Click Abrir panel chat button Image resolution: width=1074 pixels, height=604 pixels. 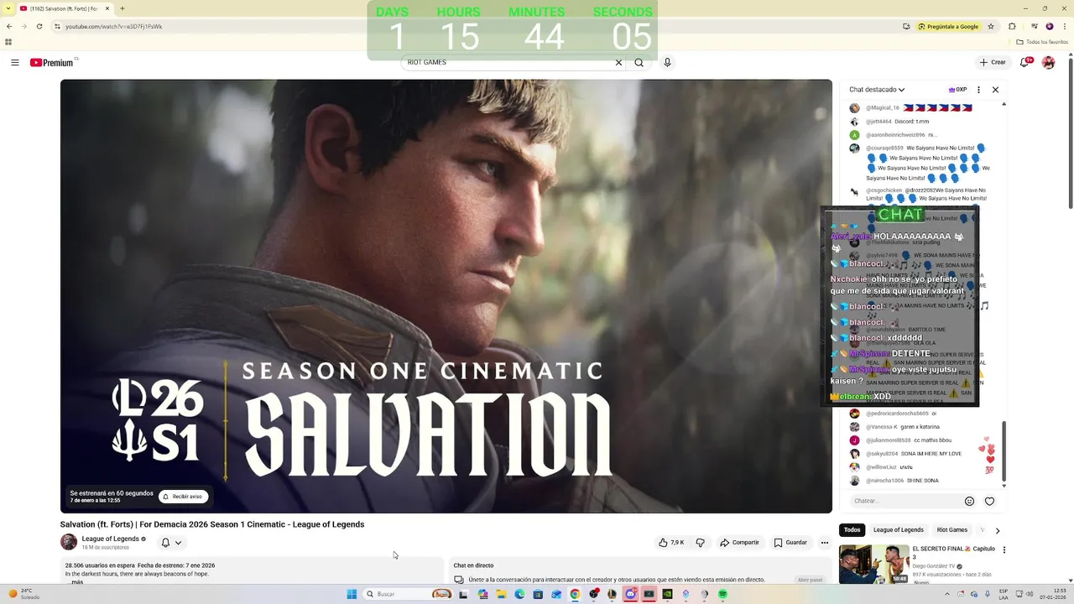[810, 580]
